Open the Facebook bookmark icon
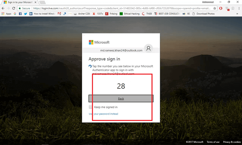 click(20, 13)
